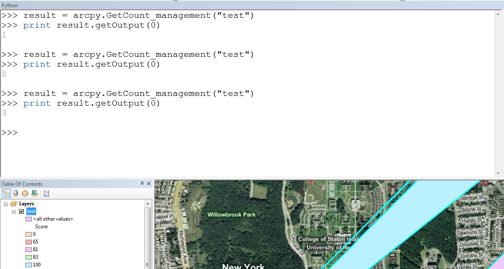Click the Layers group yellow stack icon
Image resolution: width=504 pixels, height=269 pixels.
[13, 203]
